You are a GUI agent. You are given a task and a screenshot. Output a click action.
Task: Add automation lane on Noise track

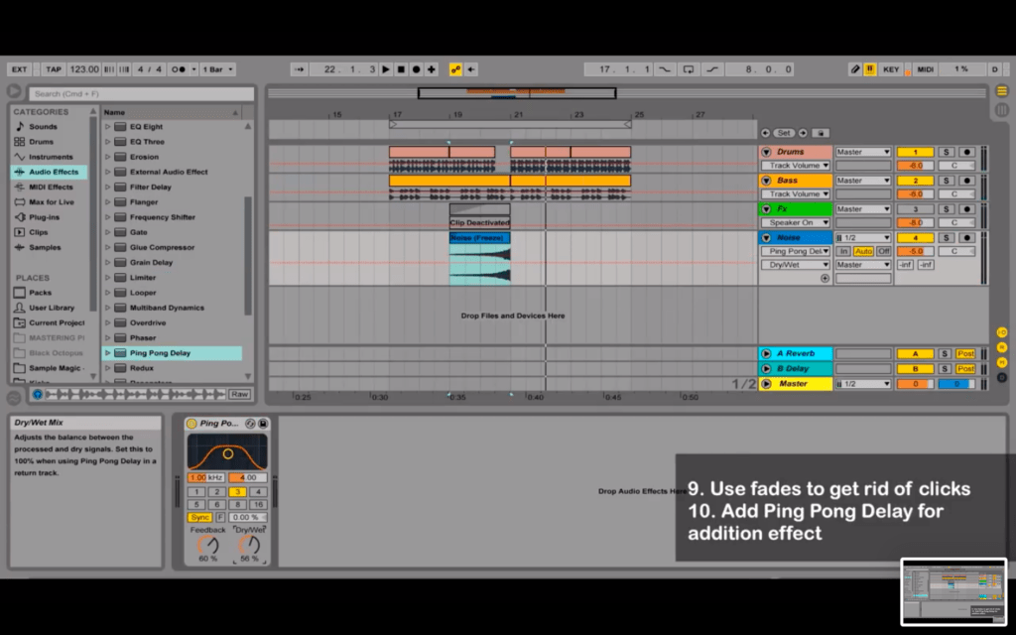click(x=825, y=278)
